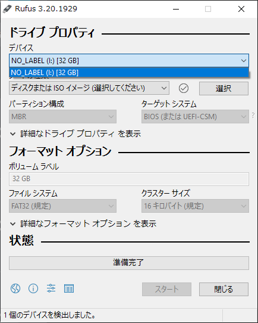Open the About info icon
This screenshot has width=258, height=323.
click(33, 288)
